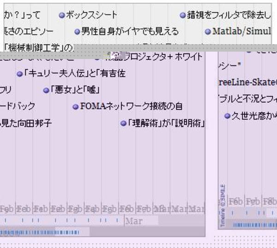Open the 見た向田邦子 event label
Viewport: 277px width, 248px height.
(26, 124)
